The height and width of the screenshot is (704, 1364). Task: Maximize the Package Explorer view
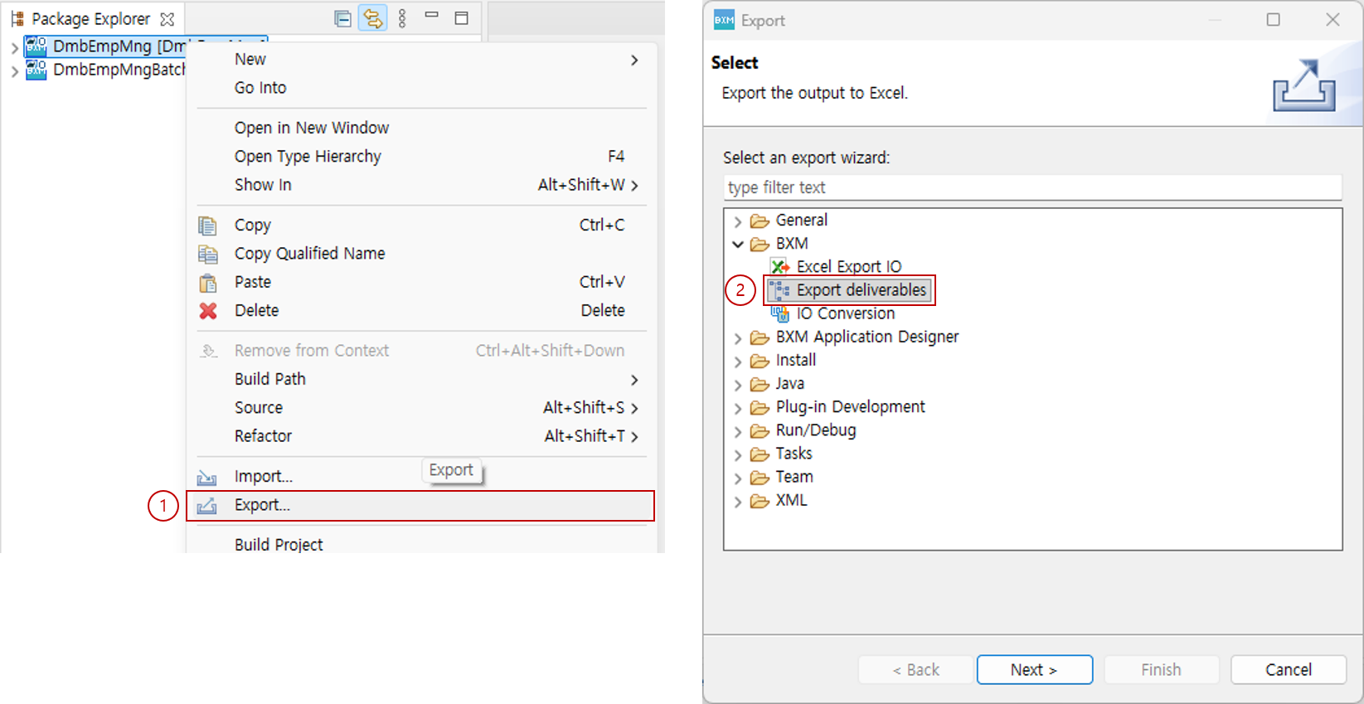(x=462, y=18)
